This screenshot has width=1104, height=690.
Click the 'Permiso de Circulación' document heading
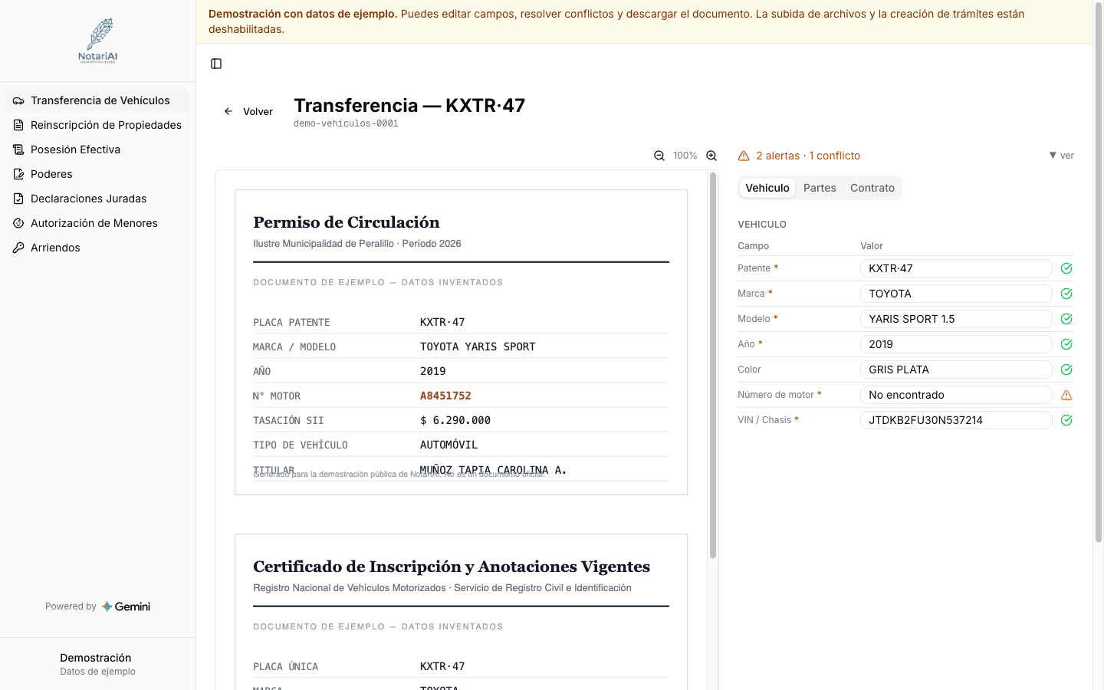point(347,222)
